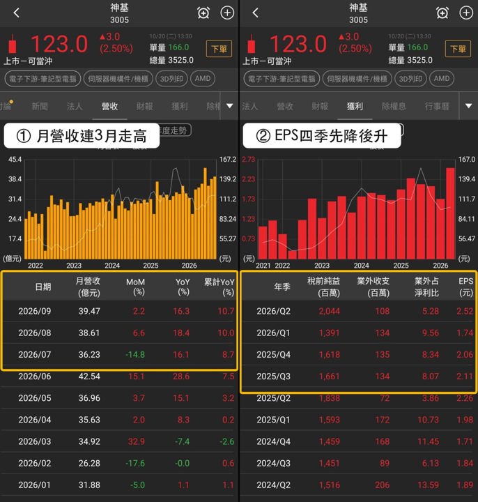The width and height of the screenshot is (478, 502).
Task: Select the 2026/07 revenue row
Action: pyautogui.click(x=119, y=354)
